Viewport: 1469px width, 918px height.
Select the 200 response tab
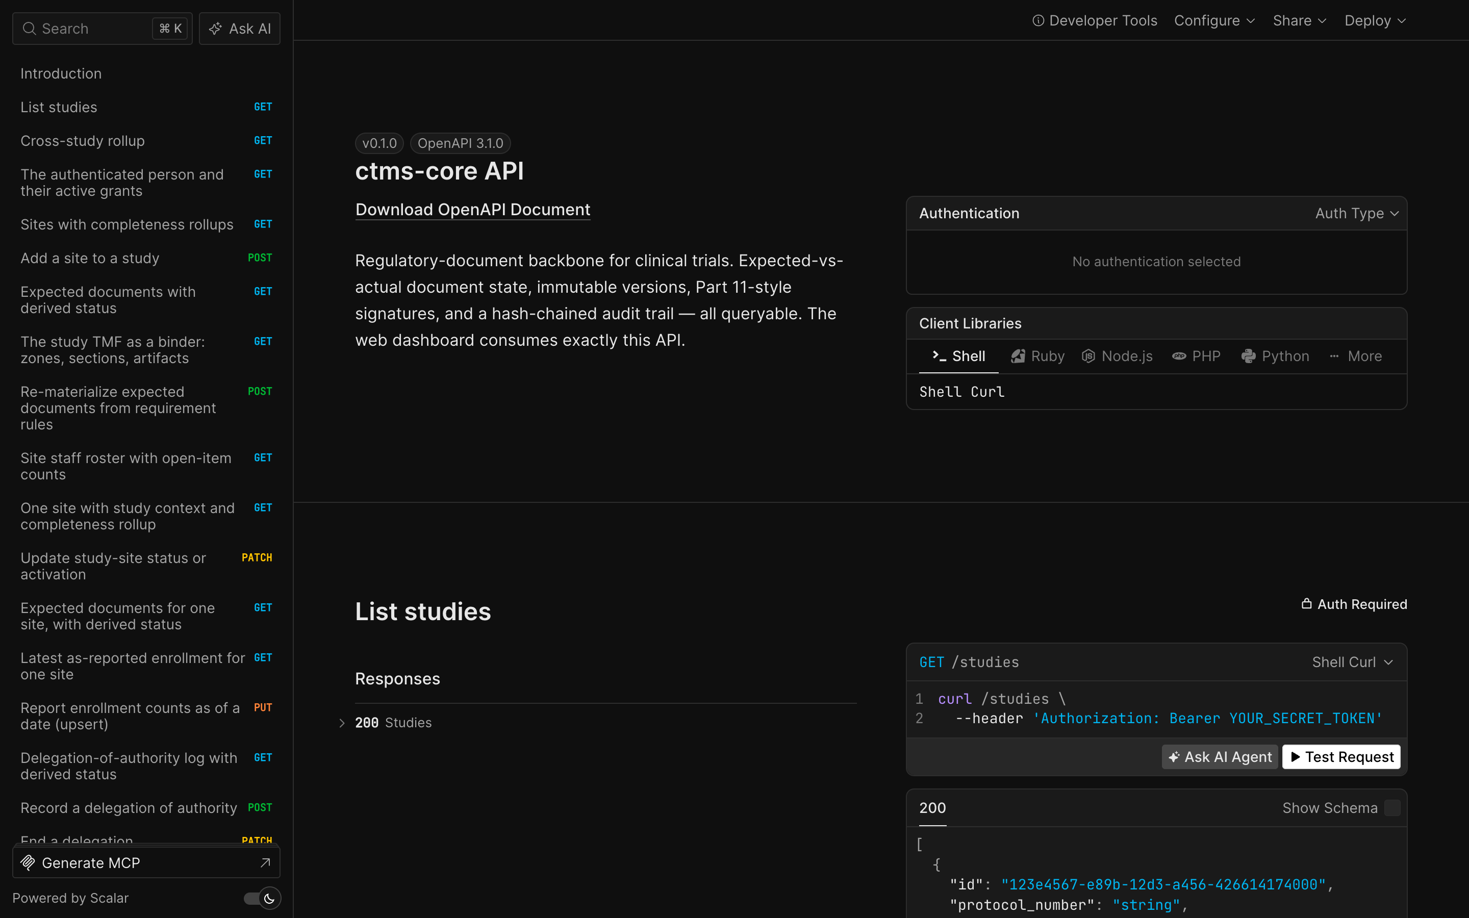[932, 808]
